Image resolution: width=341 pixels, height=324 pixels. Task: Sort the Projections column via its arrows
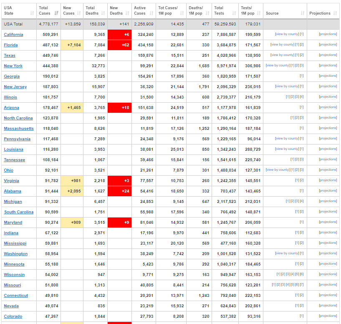click(335, 13)
